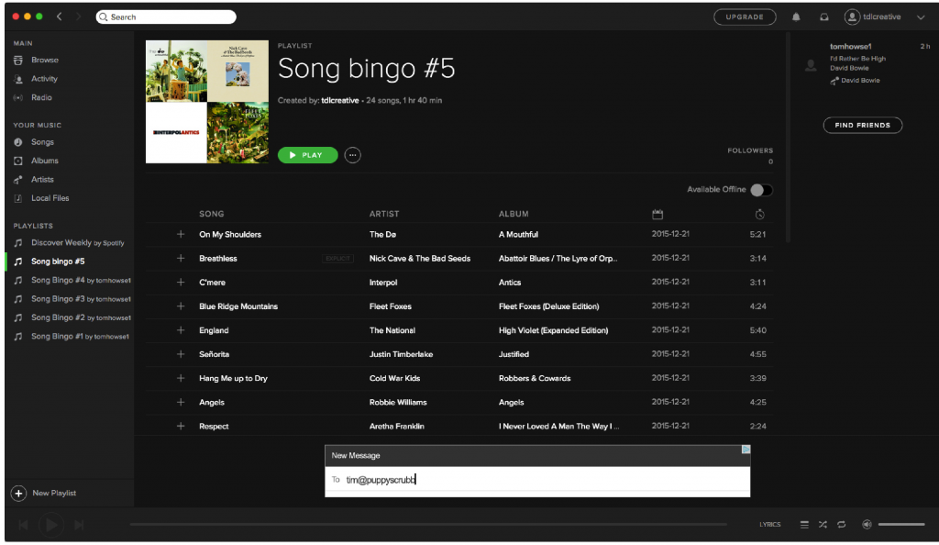Open artist Aretha Franklin
Viewport: 939px width, 545px height.
[x=396, y=426]
